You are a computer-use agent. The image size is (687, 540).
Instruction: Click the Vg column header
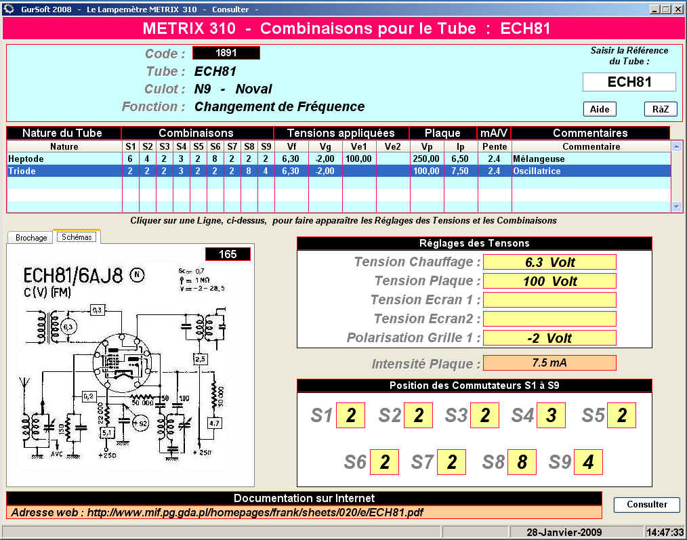[325, 146]
